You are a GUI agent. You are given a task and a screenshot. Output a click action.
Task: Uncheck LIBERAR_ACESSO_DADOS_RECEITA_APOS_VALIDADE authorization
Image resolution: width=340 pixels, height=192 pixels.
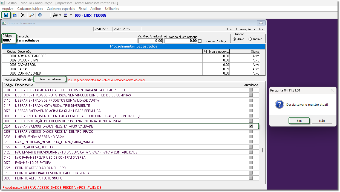click(251, 126)
